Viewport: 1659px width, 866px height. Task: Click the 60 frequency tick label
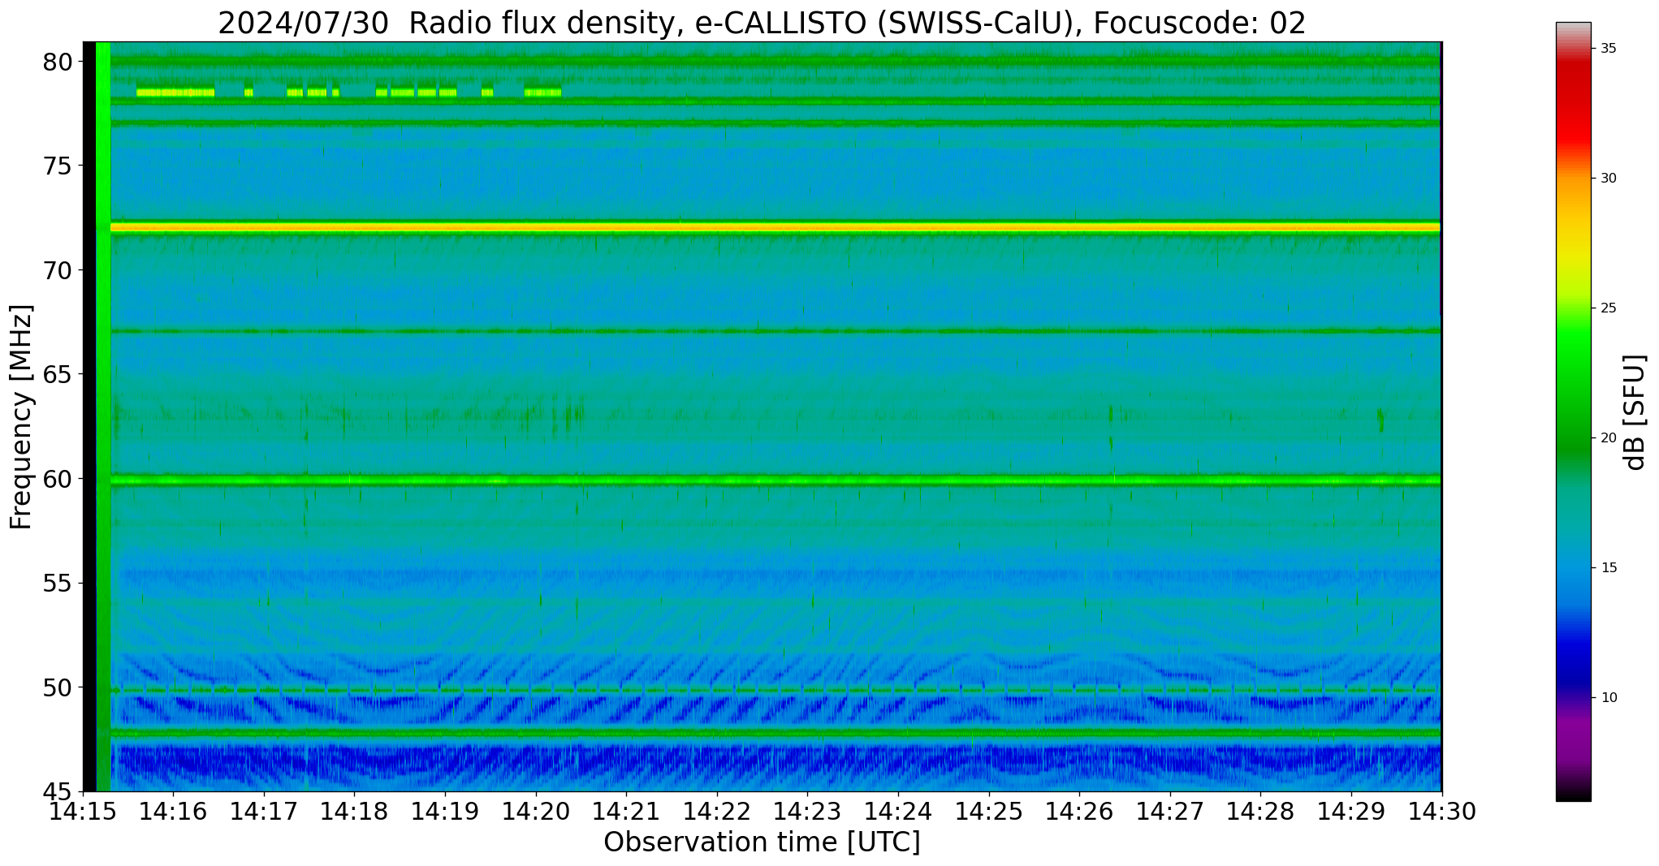pyautogui.click(x=57, y=479)
